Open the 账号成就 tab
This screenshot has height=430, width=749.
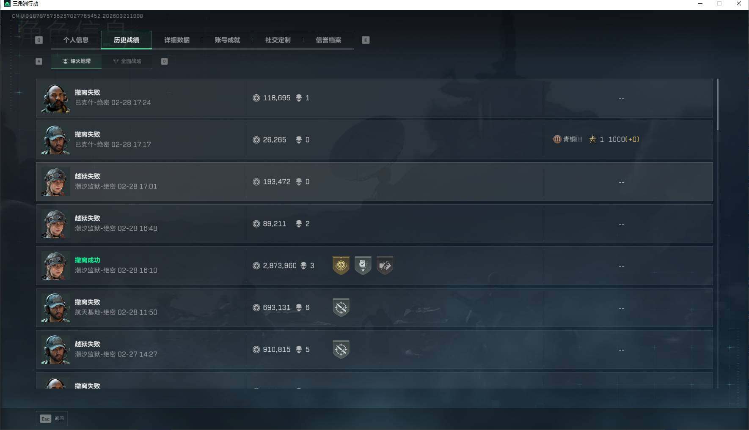click(x=227, y=40)
